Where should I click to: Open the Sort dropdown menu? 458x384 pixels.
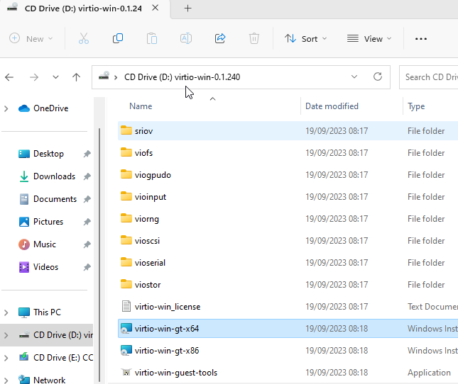(305, 38)
